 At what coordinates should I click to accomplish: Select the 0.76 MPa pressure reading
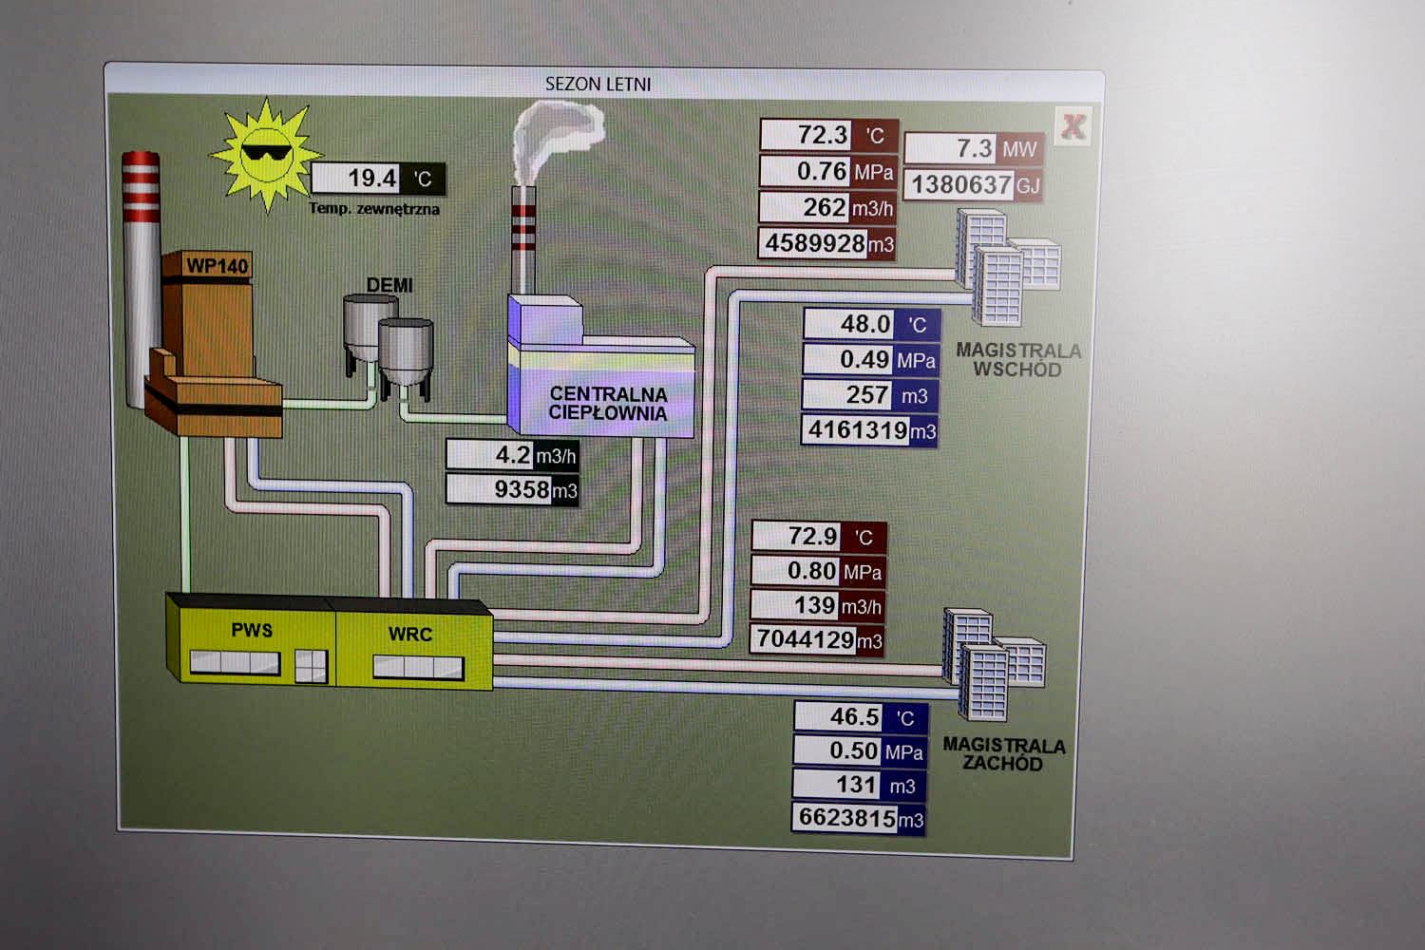point(828,172)
